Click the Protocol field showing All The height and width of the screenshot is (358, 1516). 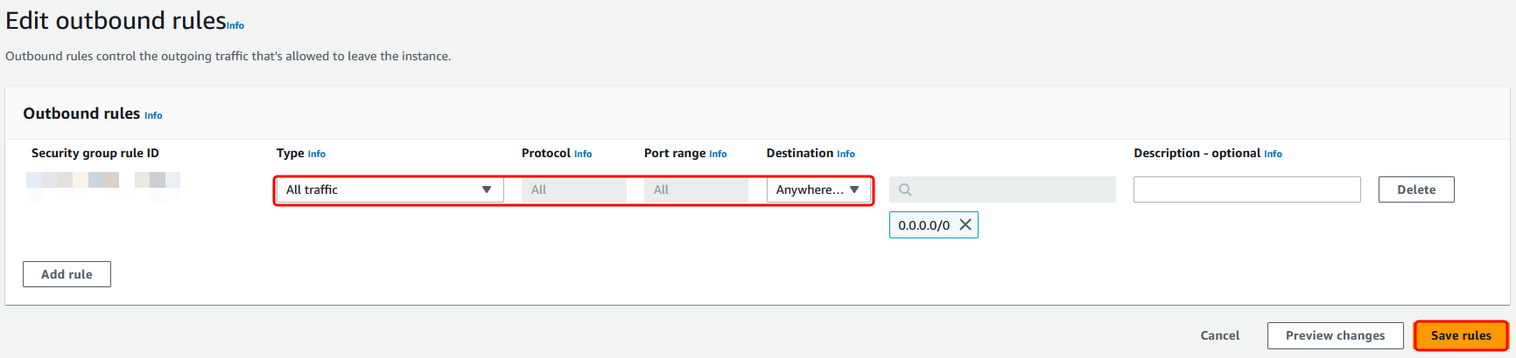(573, 189)
